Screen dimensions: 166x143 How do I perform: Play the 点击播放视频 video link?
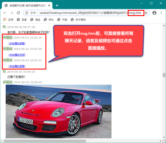pos(17,55)
